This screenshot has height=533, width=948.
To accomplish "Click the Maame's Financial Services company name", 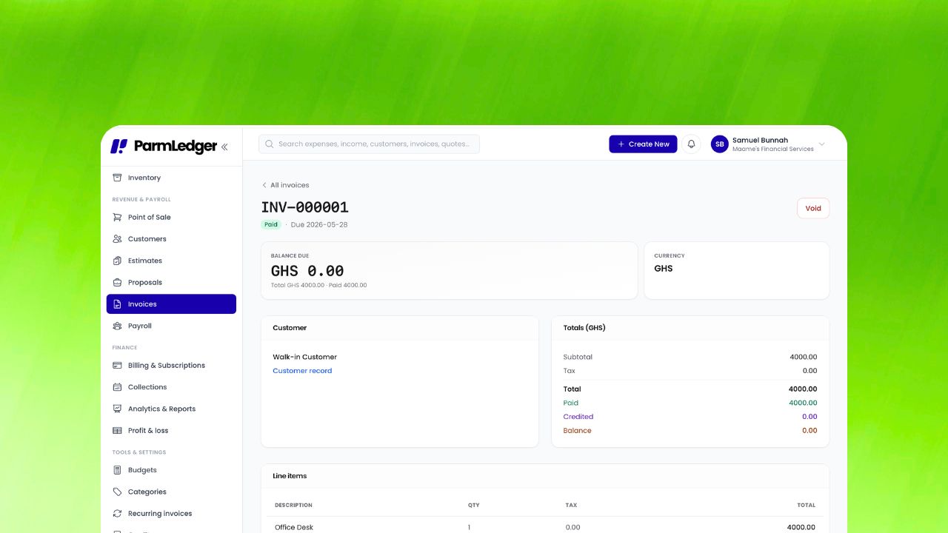I will tap(773, 149).
